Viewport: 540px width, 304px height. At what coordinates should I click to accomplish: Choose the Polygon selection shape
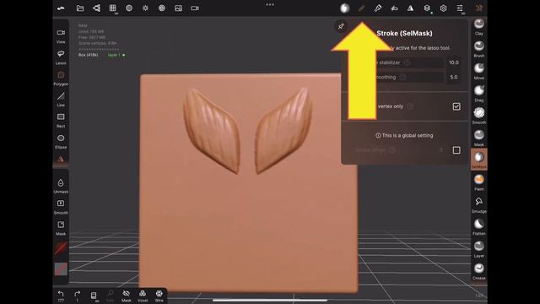61,79
